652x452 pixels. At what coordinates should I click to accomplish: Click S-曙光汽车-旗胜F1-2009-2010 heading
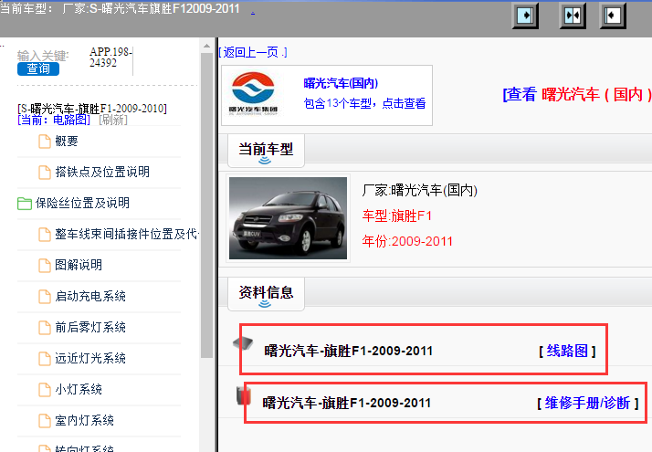coord(92,109)
